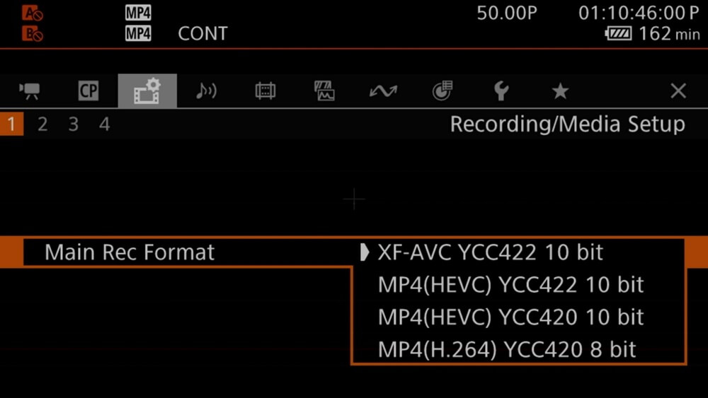This screenshot has height=398, width=708.
Task: Switch to page 4 of the menu
Action: [x=105, y=125]
